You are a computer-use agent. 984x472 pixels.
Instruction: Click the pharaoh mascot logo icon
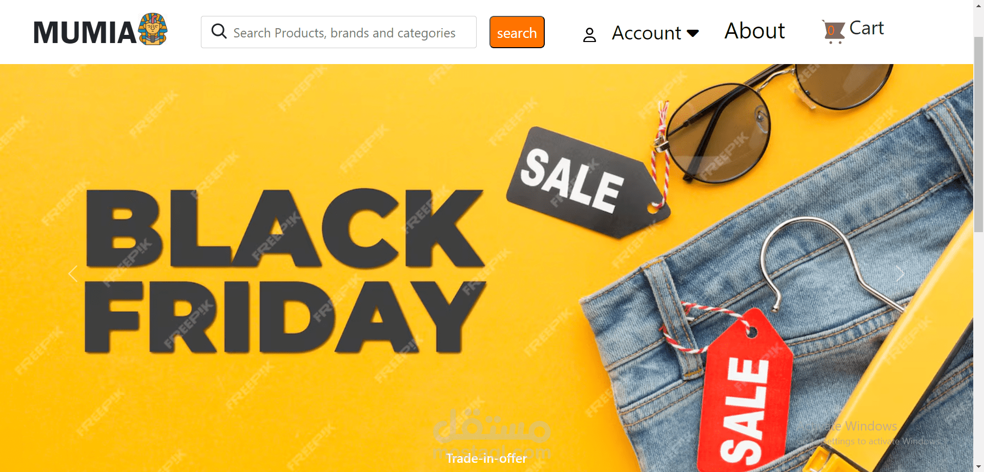click(x=153, y=29)
